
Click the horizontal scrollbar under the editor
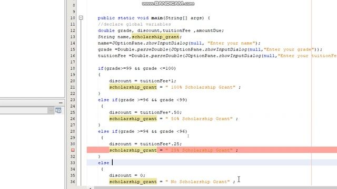[215, 188]
